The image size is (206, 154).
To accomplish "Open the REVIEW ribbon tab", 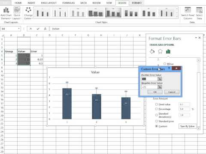I will pos(97,3).
